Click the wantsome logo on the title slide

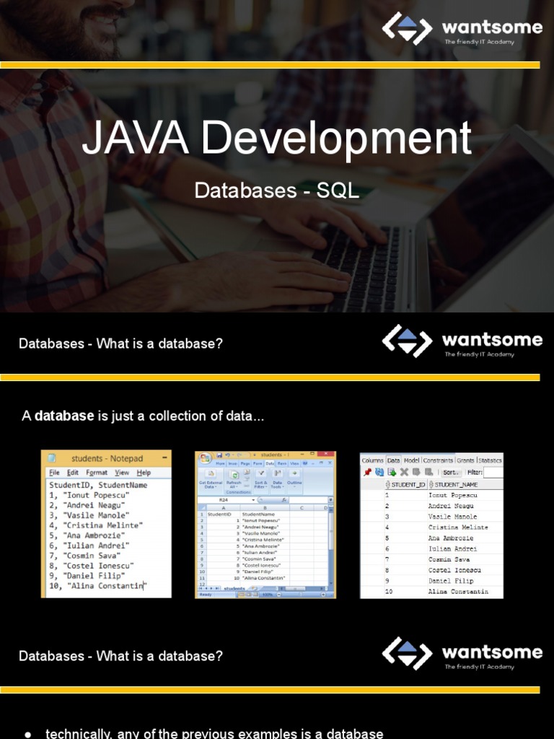(462, 28)
